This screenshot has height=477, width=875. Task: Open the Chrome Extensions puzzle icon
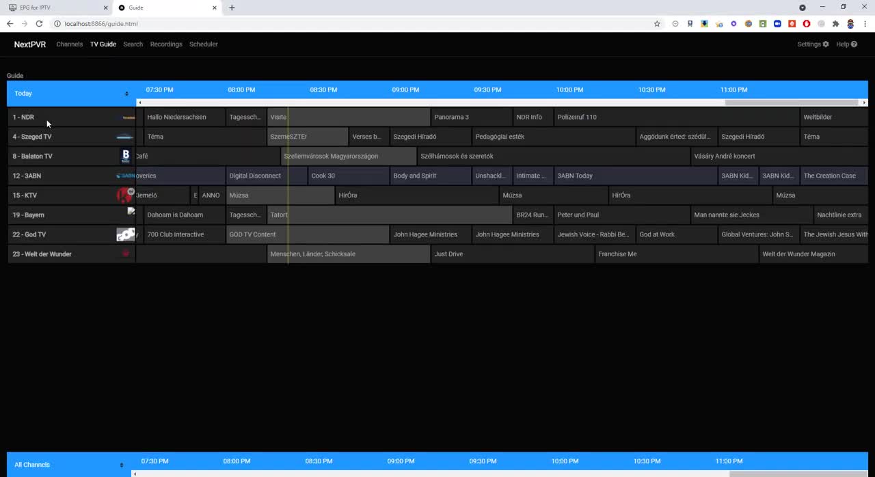tap(835, 24)
